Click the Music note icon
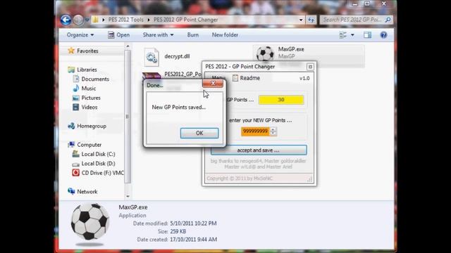451x253 pixels. 76,89
